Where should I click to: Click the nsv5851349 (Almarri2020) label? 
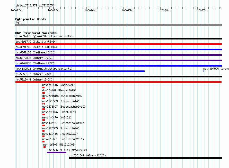pyautogui.click(x=87, y=155)
